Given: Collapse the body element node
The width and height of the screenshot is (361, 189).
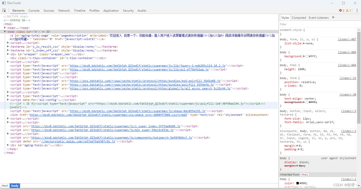Looking at the screenshot, I should [5, 32].
